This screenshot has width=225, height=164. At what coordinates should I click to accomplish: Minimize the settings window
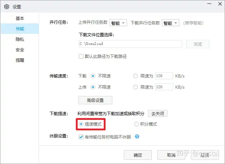pyautogui.click(x=209, y=4)
